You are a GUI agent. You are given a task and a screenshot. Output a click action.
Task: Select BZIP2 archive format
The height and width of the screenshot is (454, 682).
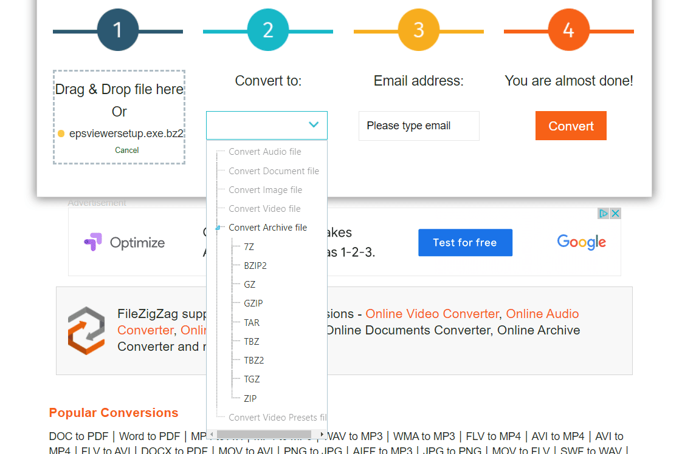pos(255,265)
